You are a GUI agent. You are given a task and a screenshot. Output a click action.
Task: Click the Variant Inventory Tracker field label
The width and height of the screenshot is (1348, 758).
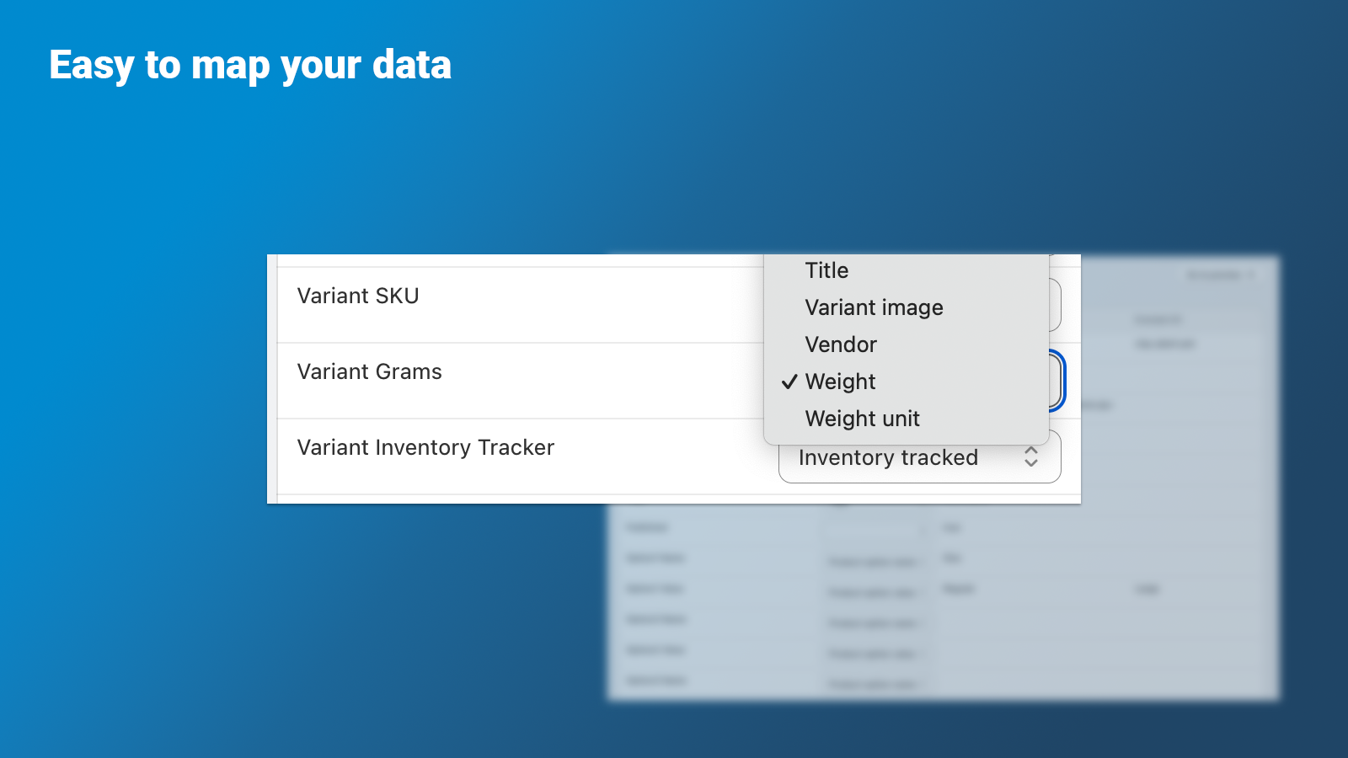(x=425, y=447)
